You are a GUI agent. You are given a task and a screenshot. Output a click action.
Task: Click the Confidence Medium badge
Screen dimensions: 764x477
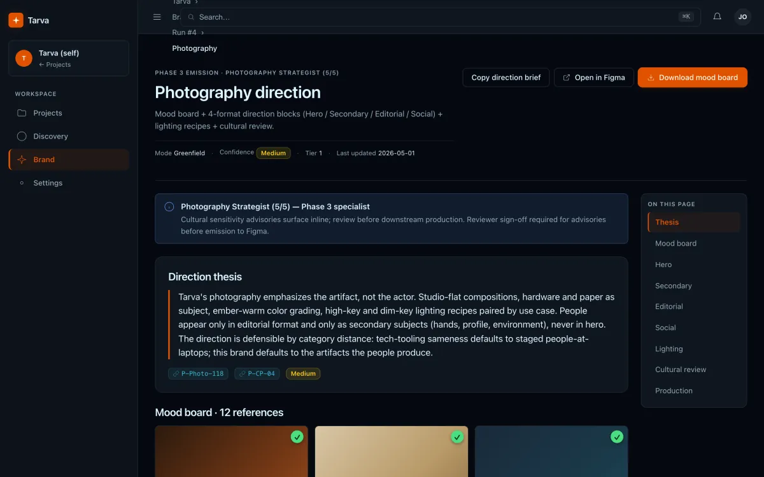(x=273, y=153)
